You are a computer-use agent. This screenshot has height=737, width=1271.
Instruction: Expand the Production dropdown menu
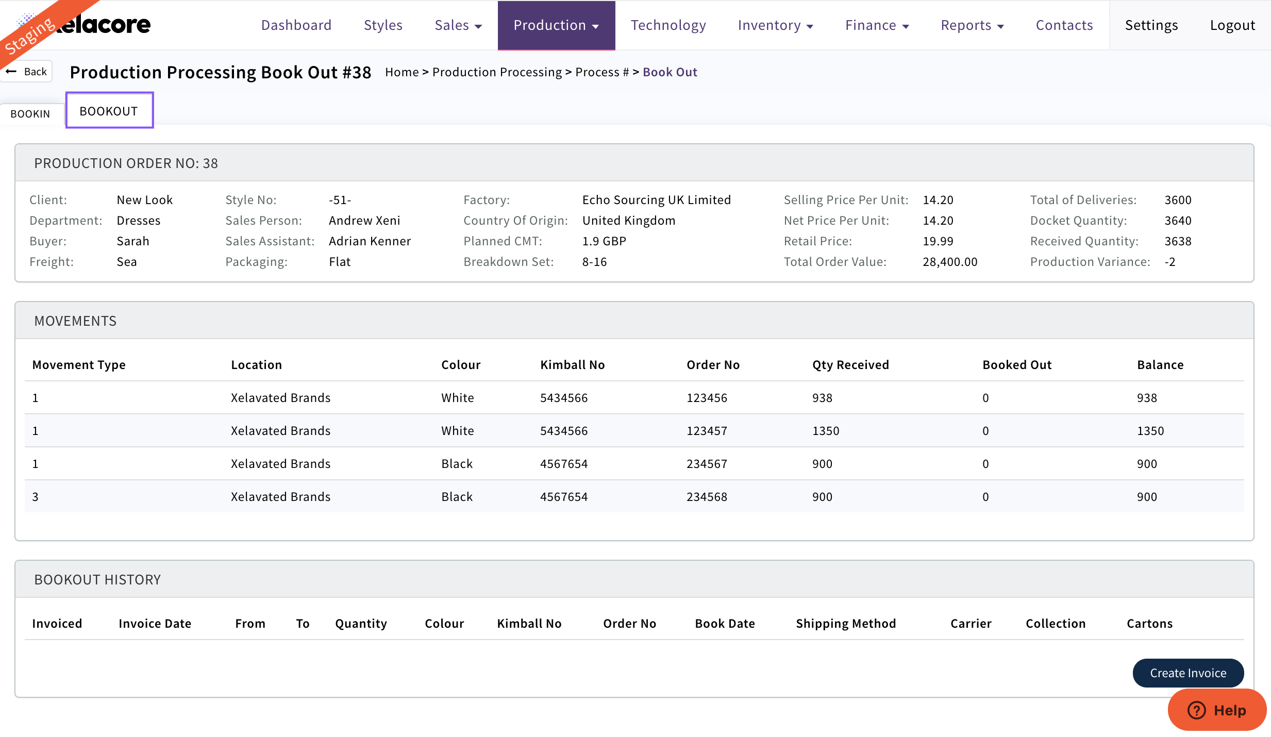point(556,25)
